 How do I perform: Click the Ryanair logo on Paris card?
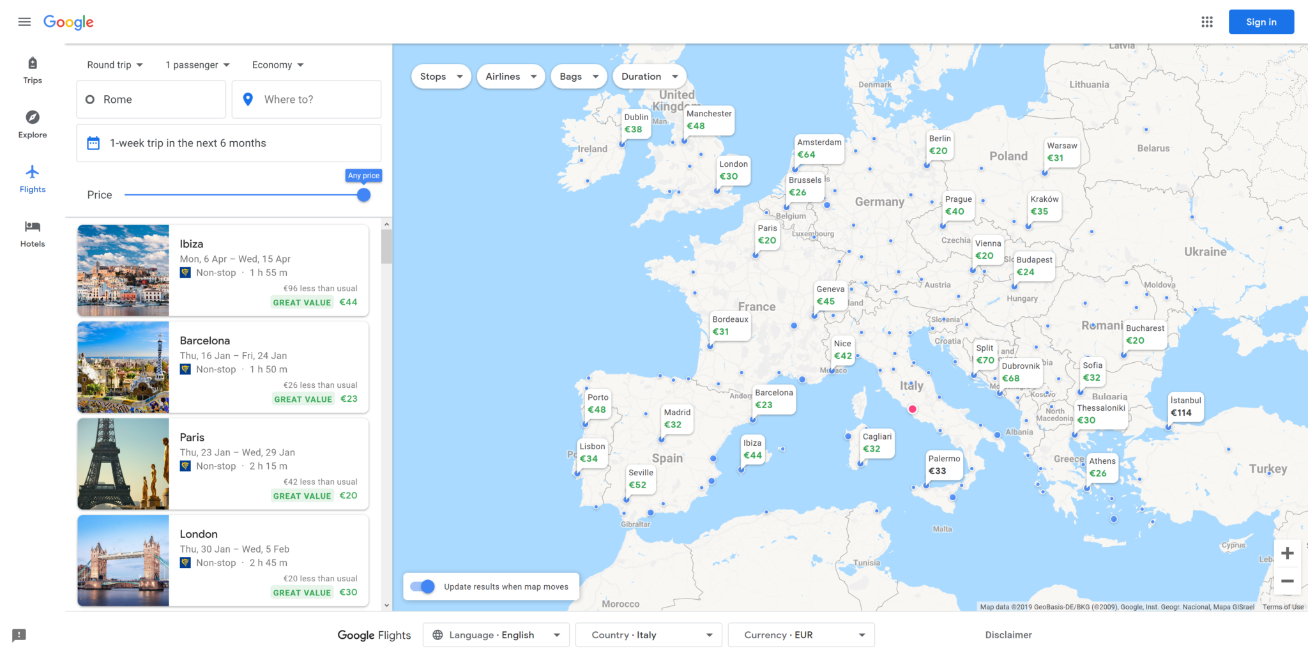pos(185,466)
